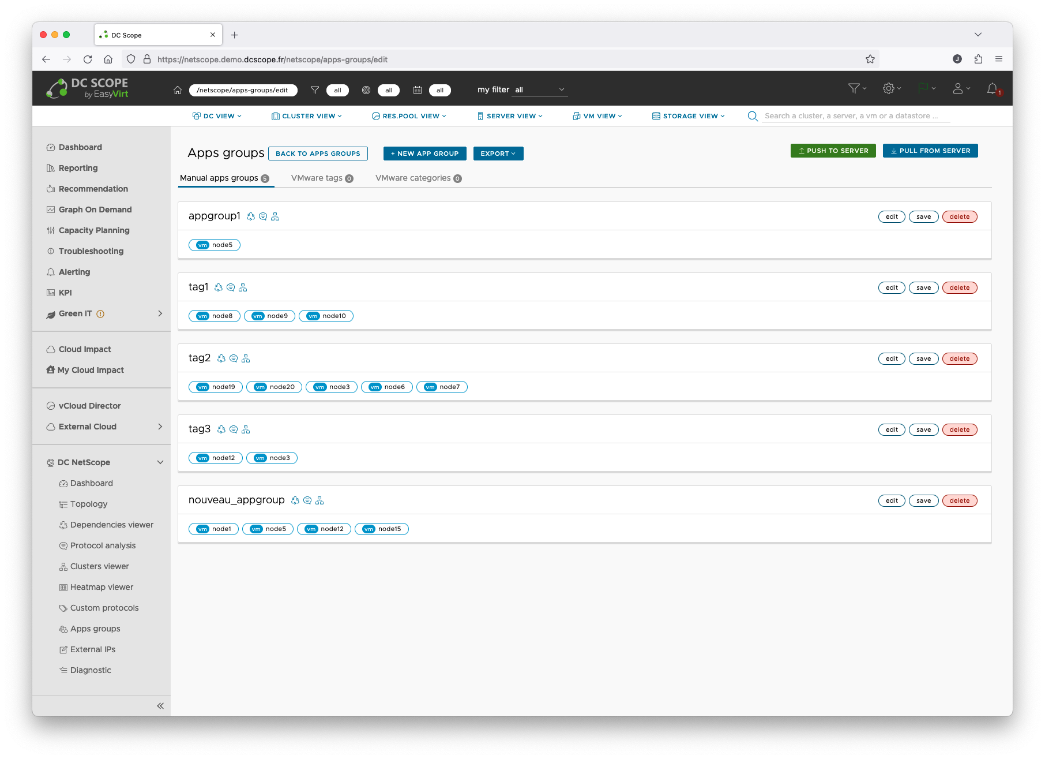The image size is (1045, 759).
Task: Click clusters icon beside nouveau_appgroup
Action: pyautogui.click(x=319, y=500)
